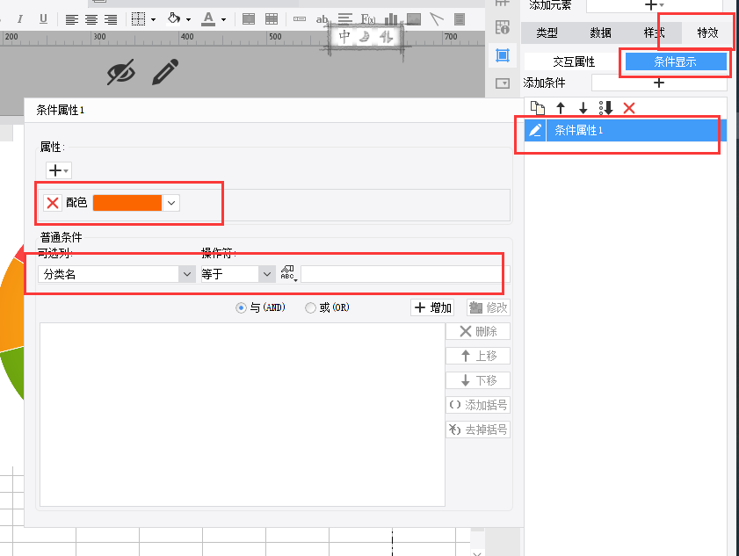
Task: Click the condition value input field
Action: pos(405,274)
